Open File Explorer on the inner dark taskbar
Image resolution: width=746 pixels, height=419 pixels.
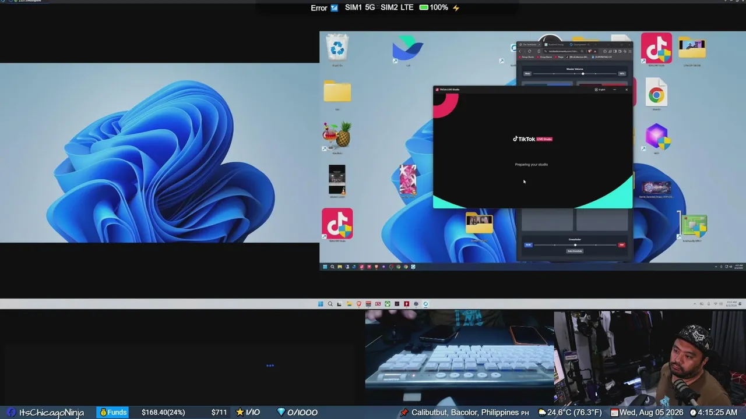(x=340, y=267)
